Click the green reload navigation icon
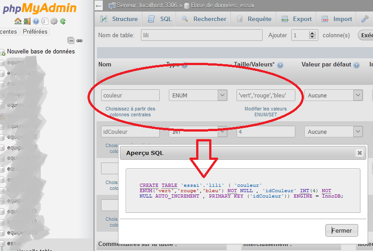This screenshot has width=373, height=251. point(63,21)
